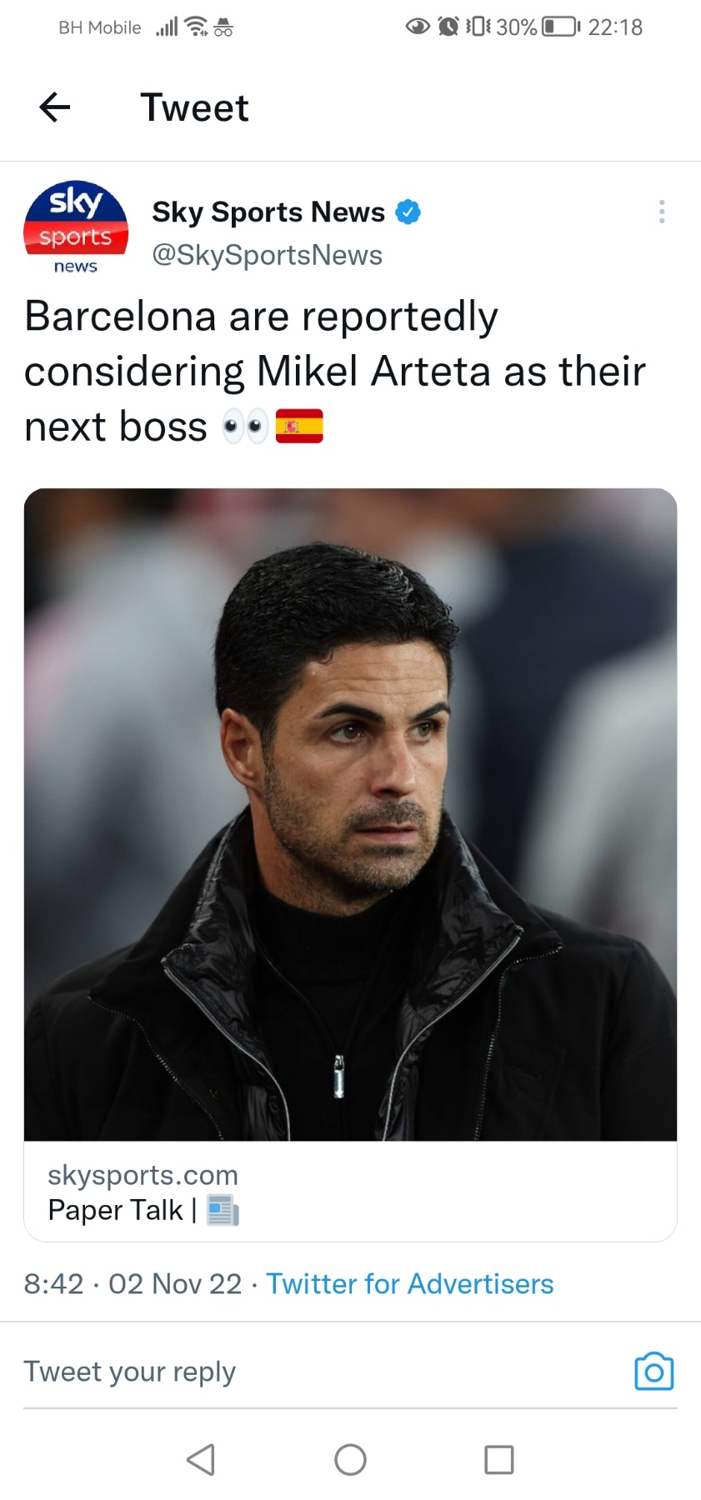The image size is (701, 1500).
Task: Open the skysports.com link card
Action: pyautogui.click(x=350, y=1192)
